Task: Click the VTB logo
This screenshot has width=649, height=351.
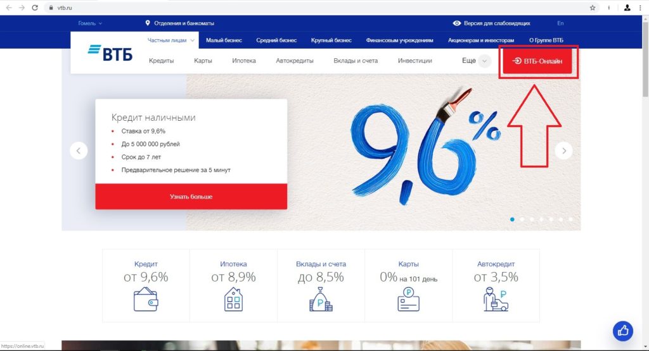Action: tap(110, 53)
